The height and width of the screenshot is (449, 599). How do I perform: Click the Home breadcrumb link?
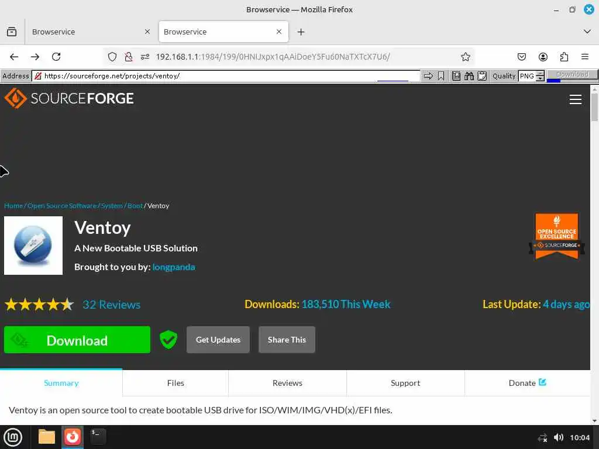click(13, 206)
